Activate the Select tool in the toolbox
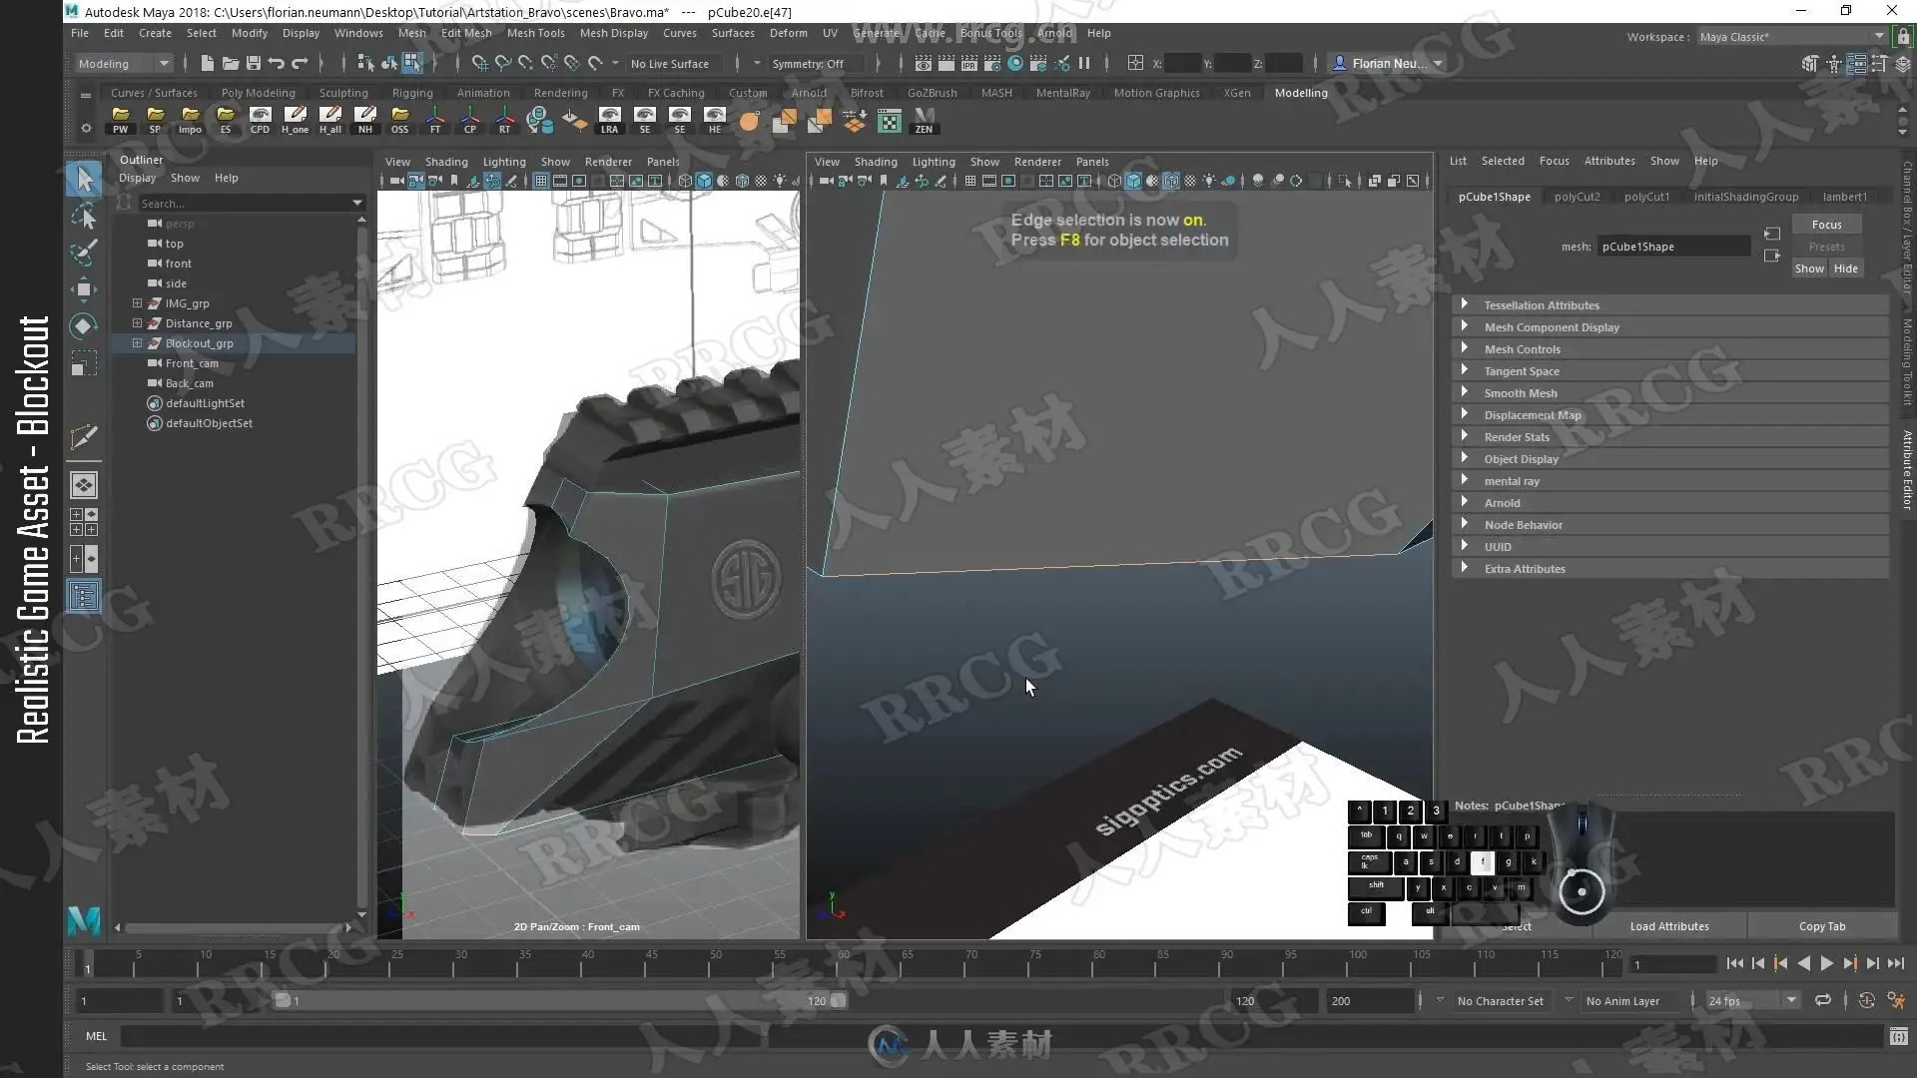The image size is (1917, 1078). pos(85,180)
